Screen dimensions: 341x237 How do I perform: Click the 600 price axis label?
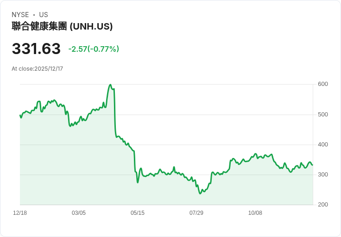[323, 84]
